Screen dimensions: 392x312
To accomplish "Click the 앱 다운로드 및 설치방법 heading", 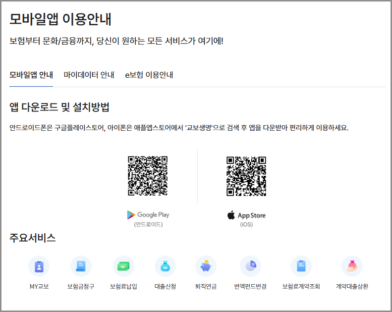I will pyautogui.click(x=59, y=107).
